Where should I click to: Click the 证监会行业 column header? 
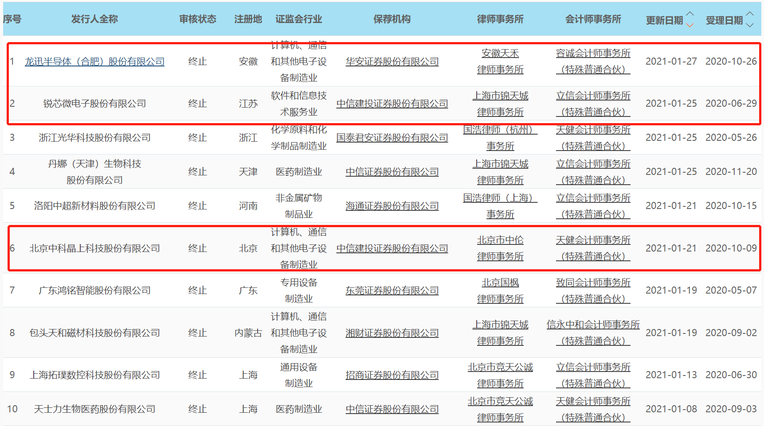[x=299, y=19]
